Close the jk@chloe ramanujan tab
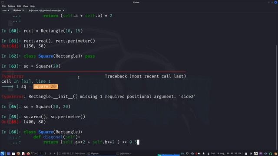 click(x=63, y=10)
